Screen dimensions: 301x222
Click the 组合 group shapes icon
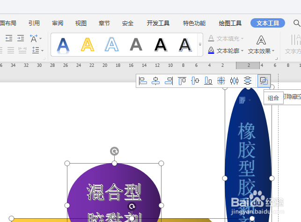tap(264, 81)
